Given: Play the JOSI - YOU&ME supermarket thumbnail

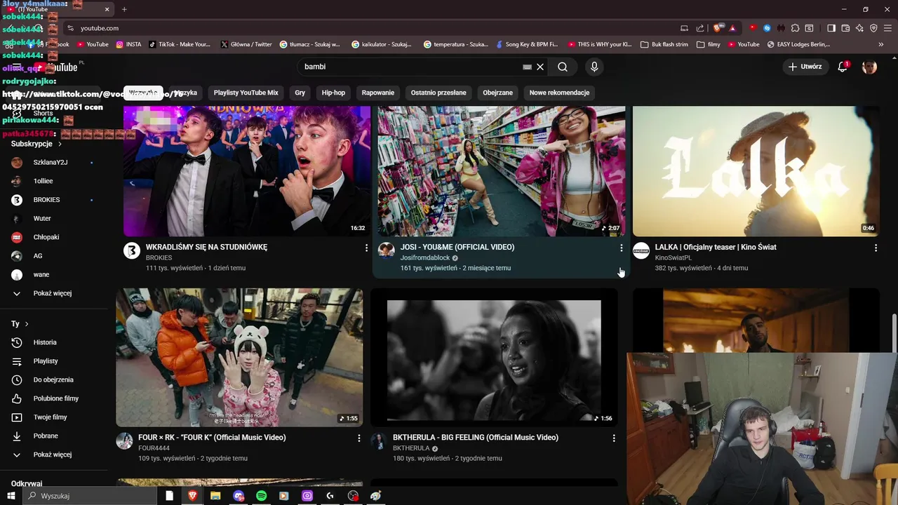Looking at the screenshot, I should point(502,171).
